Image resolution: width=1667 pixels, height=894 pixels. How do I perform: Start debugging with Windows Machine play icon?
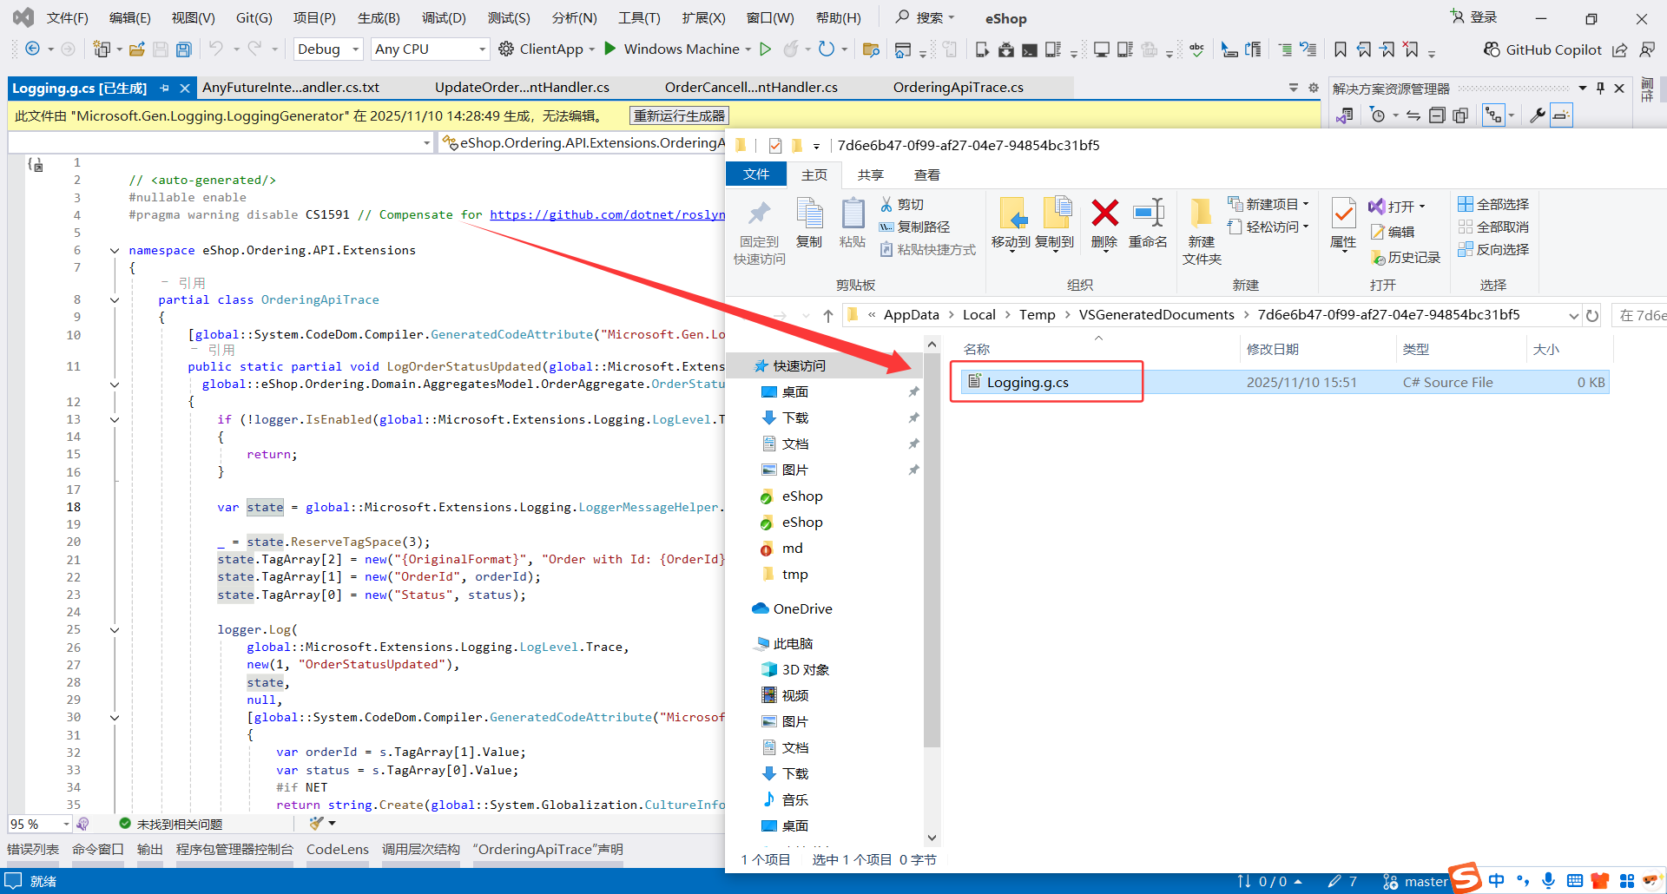click(610, 49)
